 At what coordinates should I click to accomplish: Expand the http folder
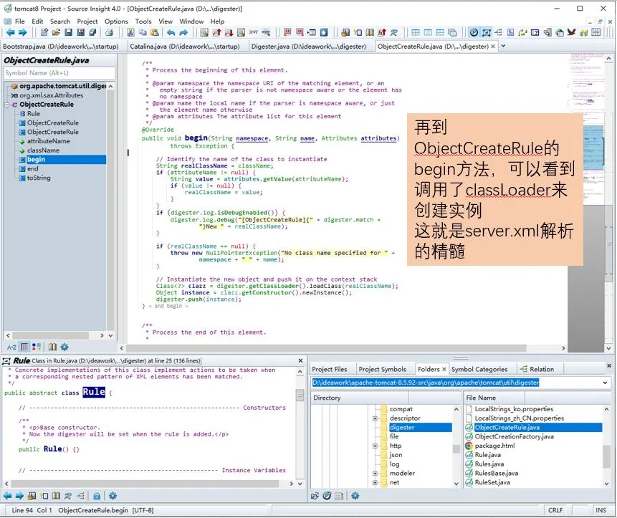pos(375,446)
